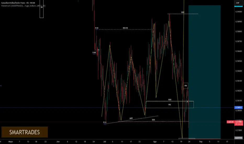Click the 0,58500 price axis value
Viewport: 244px width, 144px height.
239,61
